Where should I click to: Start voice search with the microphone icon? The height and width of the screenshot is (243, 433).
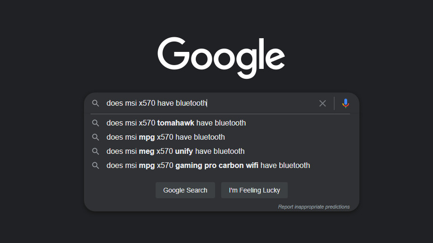[345, 103]
